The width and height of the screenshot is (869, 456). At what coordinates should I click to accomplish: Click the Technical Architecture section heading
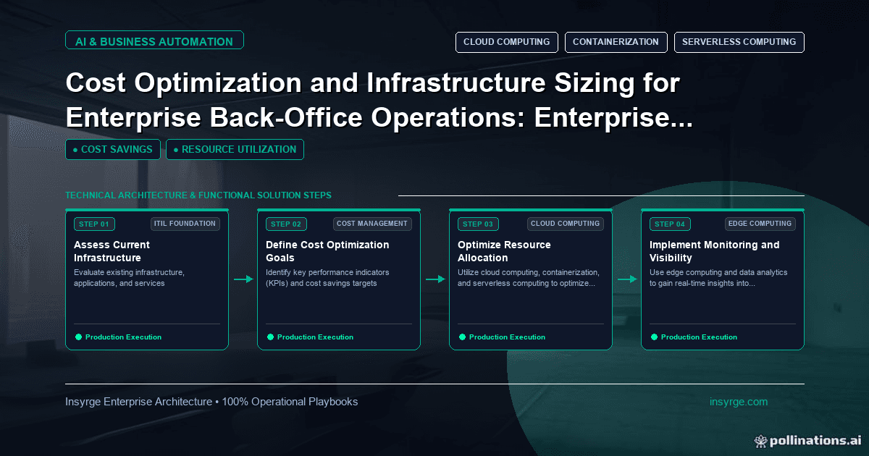pos(198,195)
